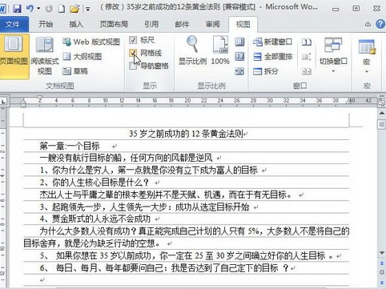Click the one page zoom icon
The height and width of the screenshot is (289, 386).
pyautogui.click(x=239, y=42)
